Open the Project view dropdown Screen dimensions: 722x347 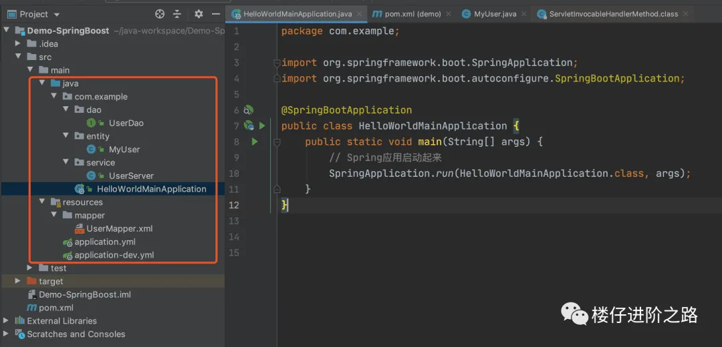coord(56,14)
